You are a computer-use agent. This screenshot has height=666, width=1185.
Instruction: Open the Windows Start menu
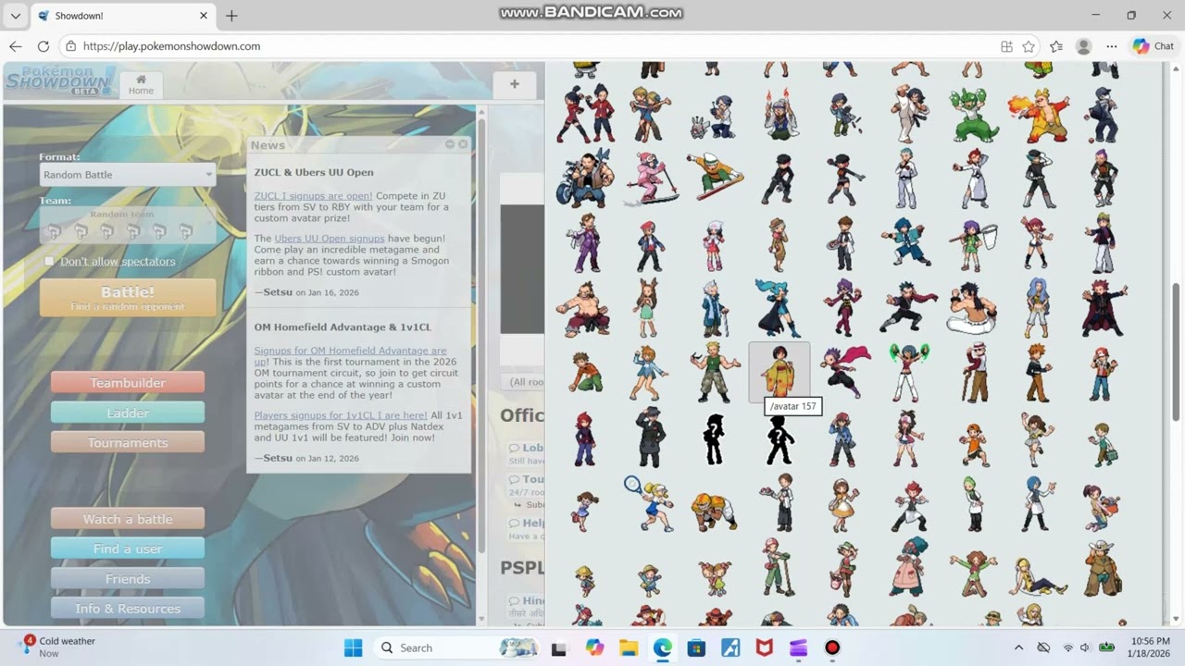354,647
